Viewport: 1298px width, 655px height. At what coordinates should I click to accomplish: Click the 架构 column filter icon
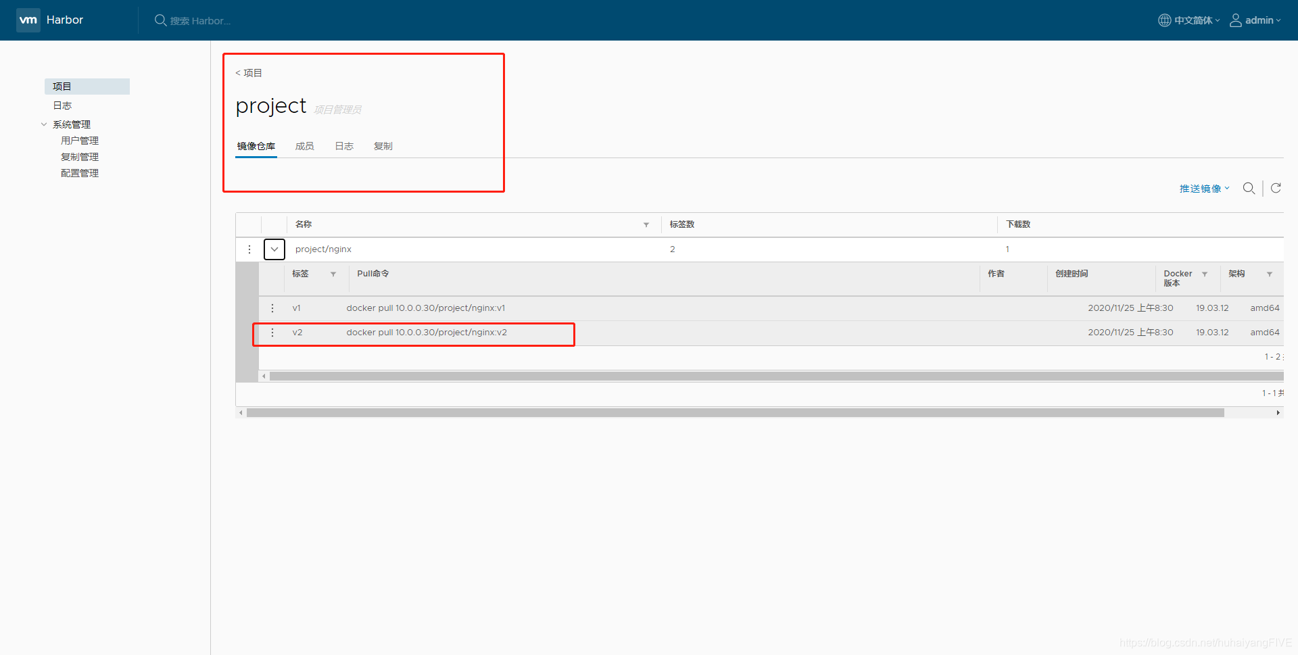1270,274
